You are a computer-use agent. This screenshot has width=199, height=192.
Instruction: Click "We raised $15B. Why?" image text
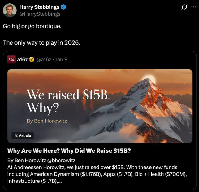pos(68,101)
